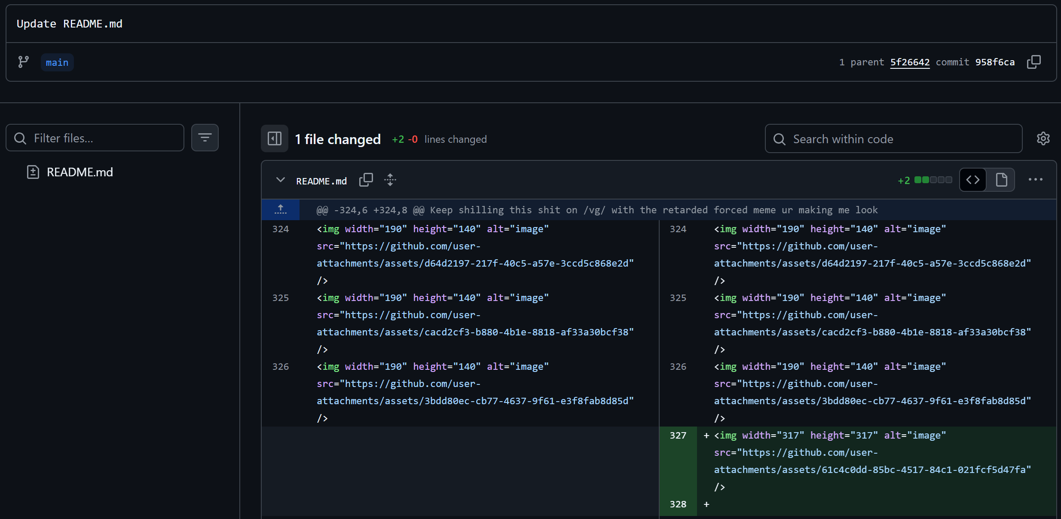Click the git branch icon beside main
The image size is (1061, 519).
pyautogui.click(x=24, y=62)
